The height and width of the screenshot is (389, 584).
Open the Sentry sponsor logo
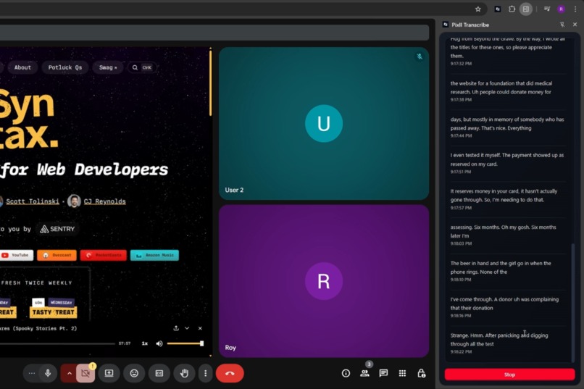pyautogui.click(x=57, y=229)
